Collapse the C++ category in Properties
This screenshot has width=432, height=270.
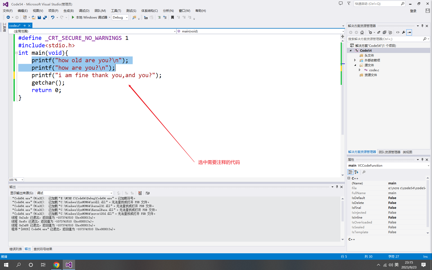(349, 178)
